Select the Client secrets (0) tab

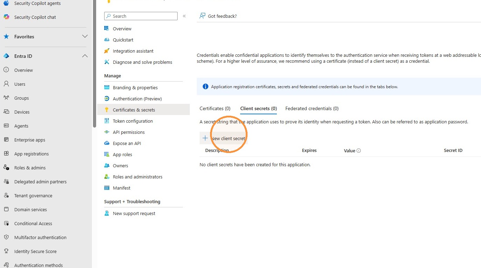pos(258,108)
